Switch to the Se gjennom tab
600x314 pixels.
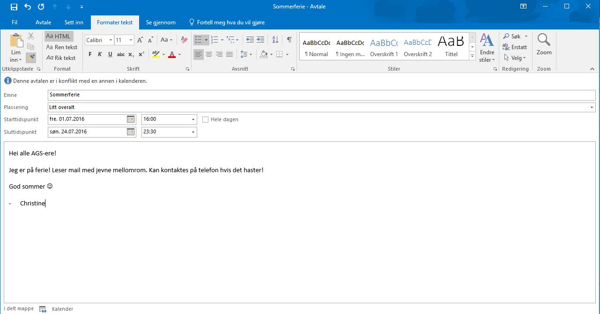161,22
